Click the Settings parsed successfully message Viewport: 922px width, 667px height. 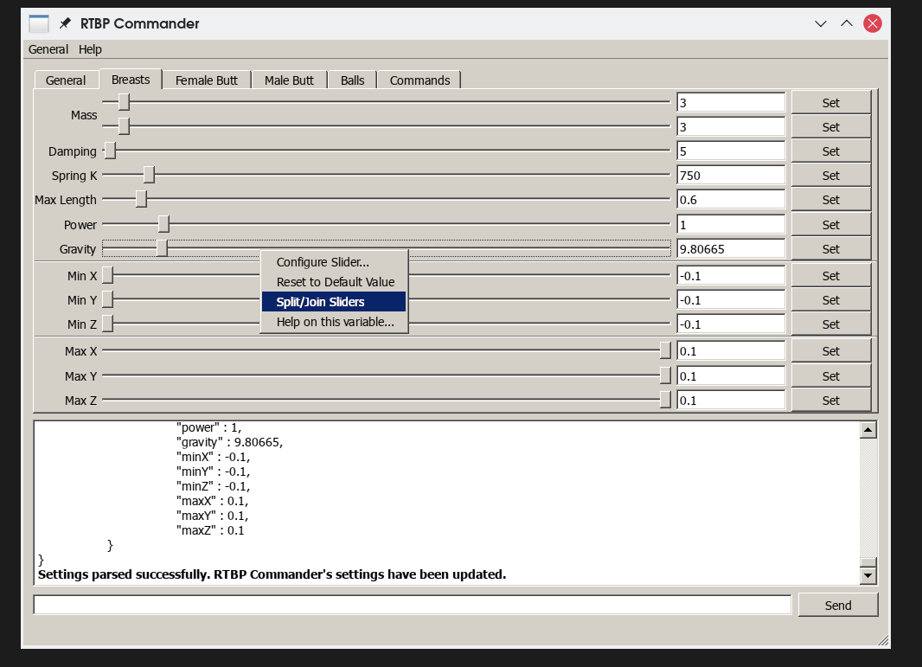pos(272,574)
